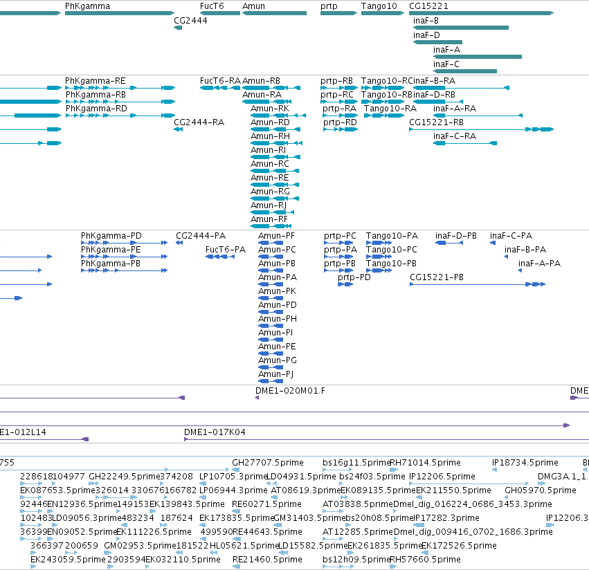Select the prtp-RB transcript label
This screenshot has width=589, height=570.
click(x=336, y=81)
